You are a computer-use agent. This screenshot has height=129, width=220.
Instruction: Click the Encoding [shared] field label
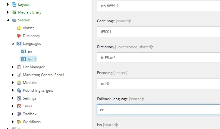click(x=113, y=73)
